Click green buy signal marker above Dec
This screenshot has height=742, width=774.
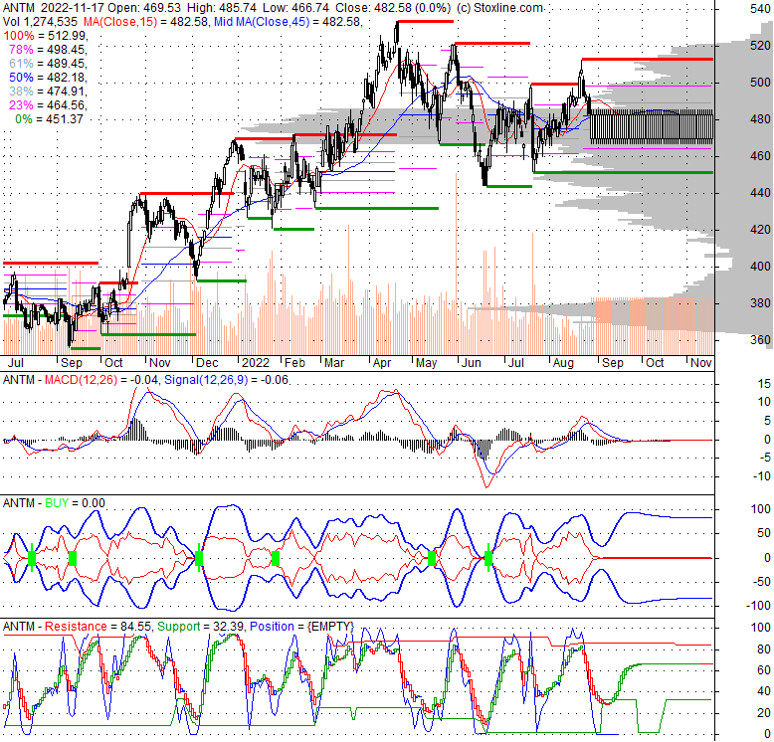pos(199,558)
